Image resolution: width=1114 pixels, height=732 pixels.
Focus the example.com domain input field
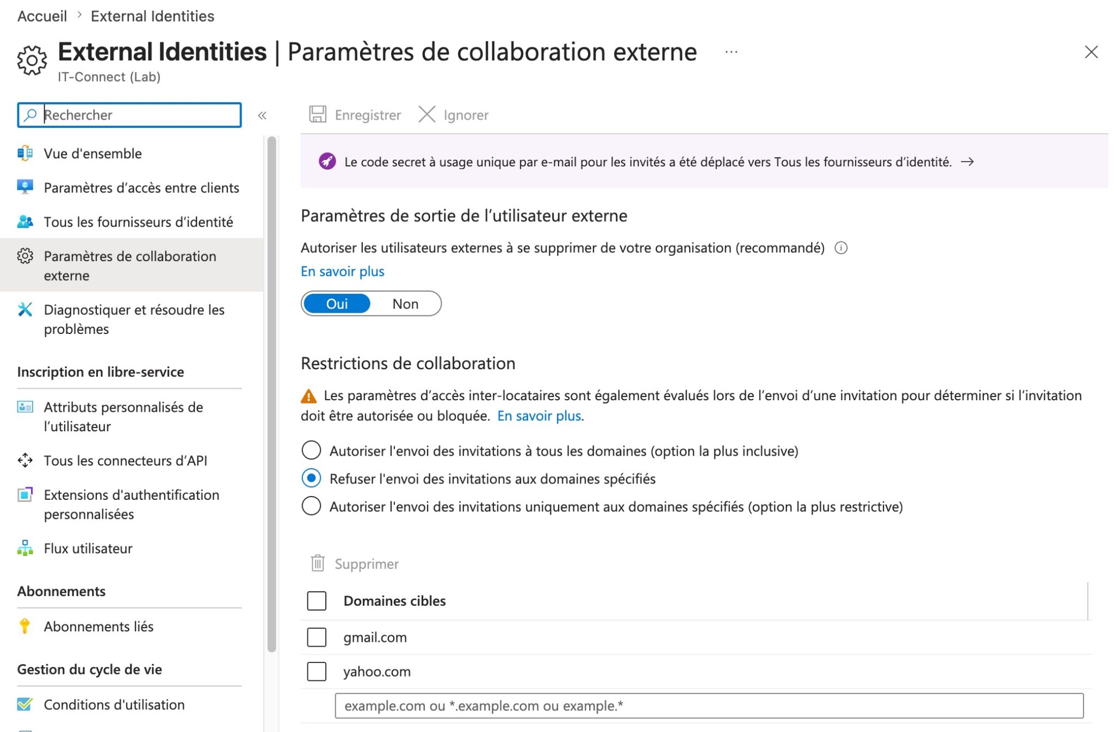pos(709,705)
